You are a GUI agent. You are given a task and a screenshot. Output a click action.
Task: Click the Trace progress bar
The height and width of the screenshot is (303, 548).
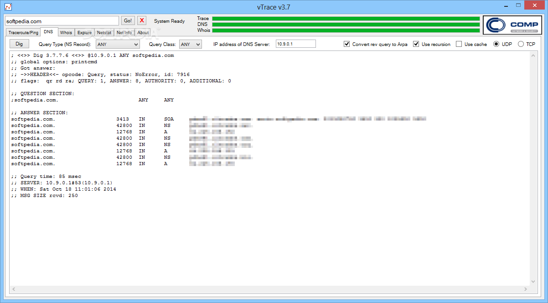tap(346, 19)
